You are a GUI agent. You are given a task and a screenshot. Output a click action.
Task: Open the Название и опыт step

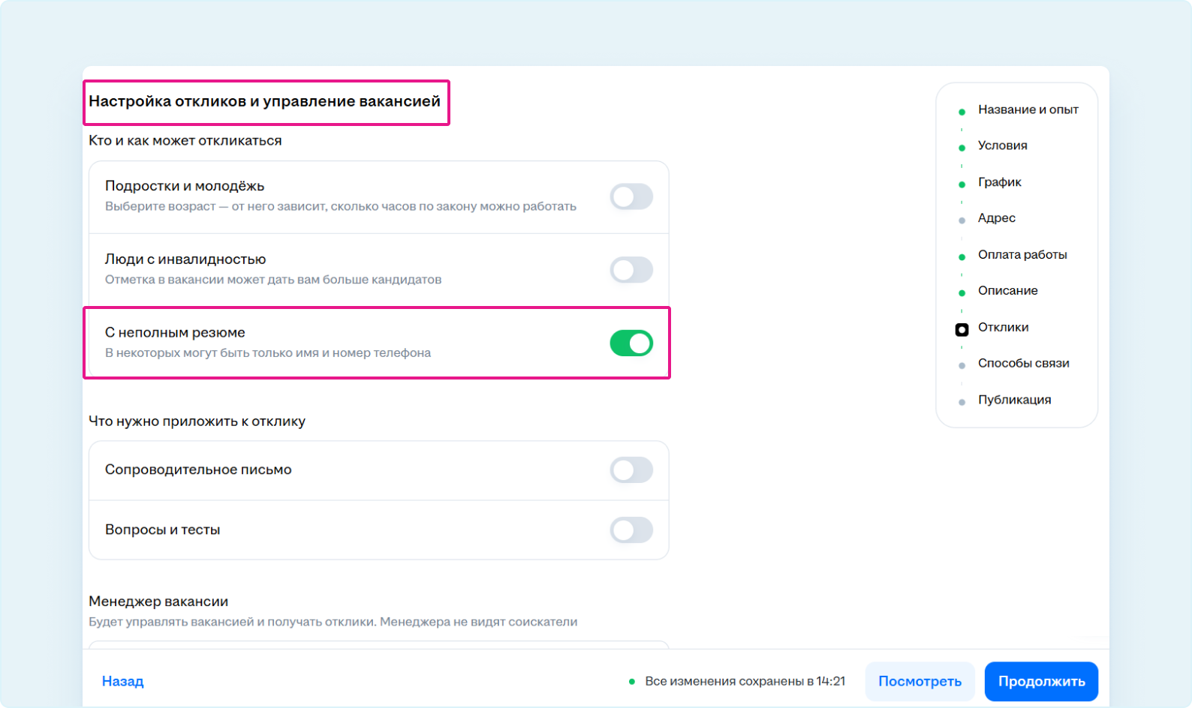(1028, 109)
